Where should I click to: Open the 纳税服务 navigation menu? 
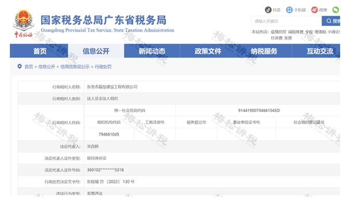(x=264, y=51)
